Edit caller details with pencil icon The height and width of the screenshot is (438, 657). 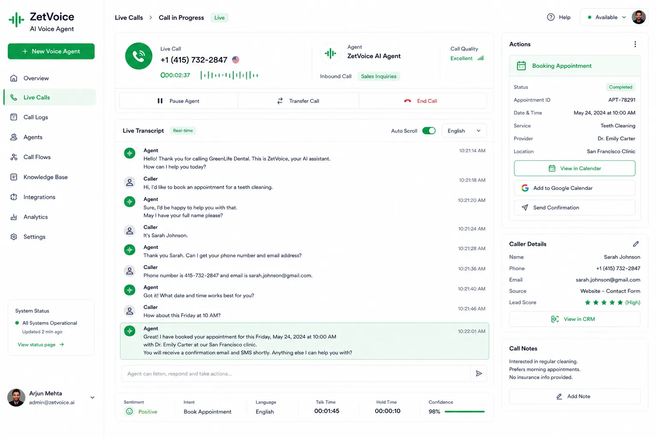click(x=636, y=244)
